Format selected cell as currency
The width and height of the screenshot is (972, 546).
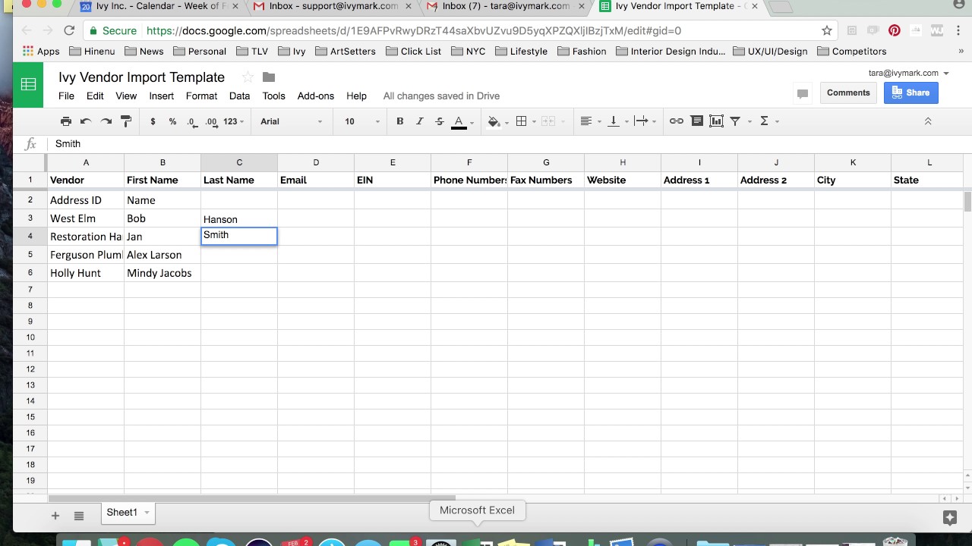(x=153, y=121)
